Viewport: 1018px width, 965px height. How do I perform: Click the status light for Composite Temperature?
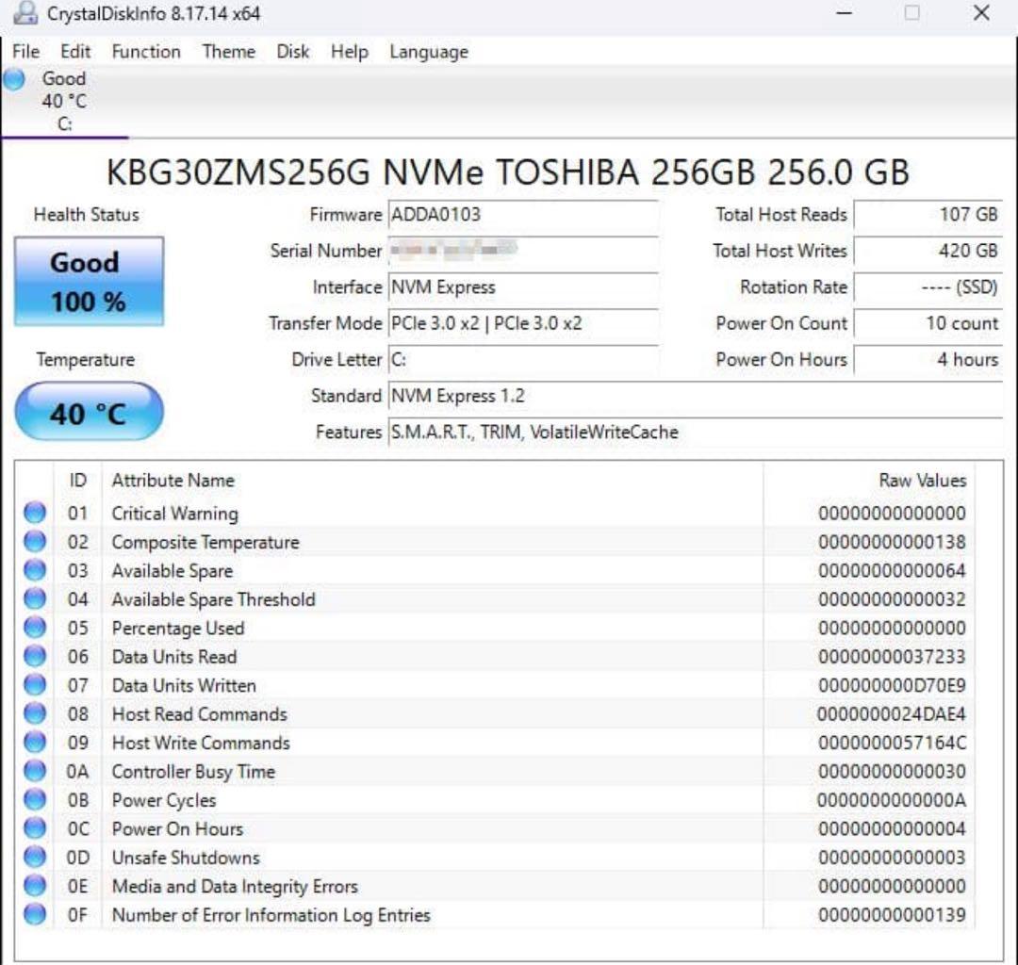click(34, 541)
